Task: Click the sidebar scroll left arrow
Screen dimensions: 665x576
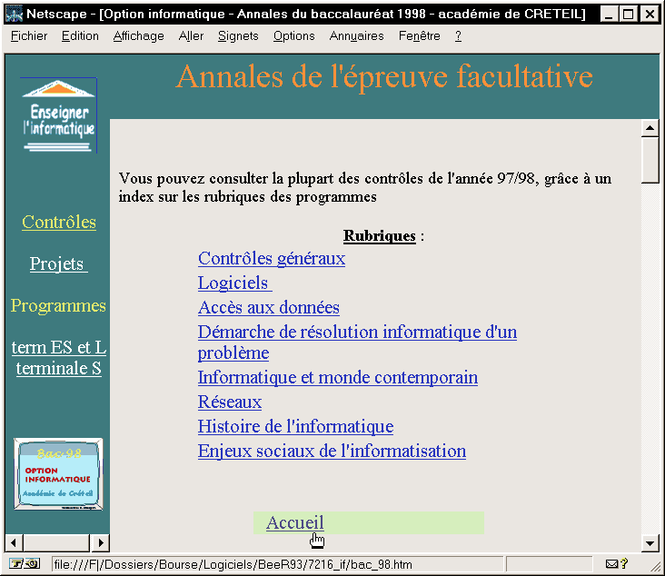Action: (x=14, y=542)
